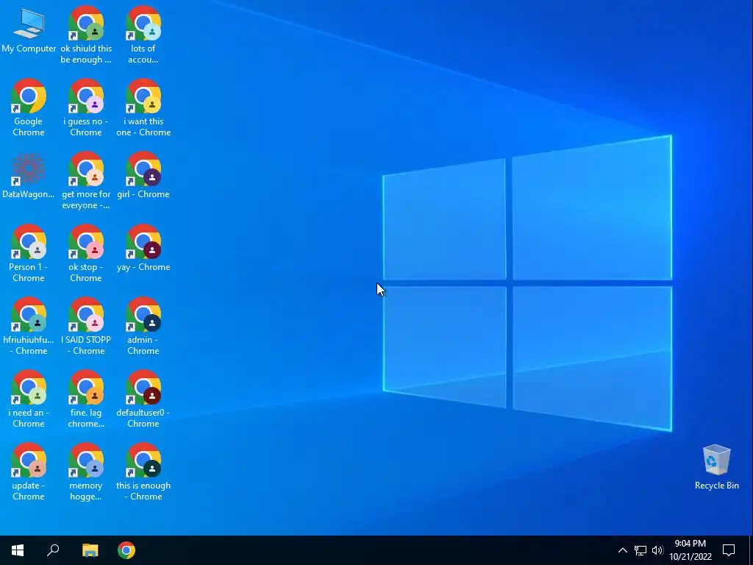The image size is (753, 565).
Task: Open the clock showing 9:04 PM
Action: (x=690, y=550)
